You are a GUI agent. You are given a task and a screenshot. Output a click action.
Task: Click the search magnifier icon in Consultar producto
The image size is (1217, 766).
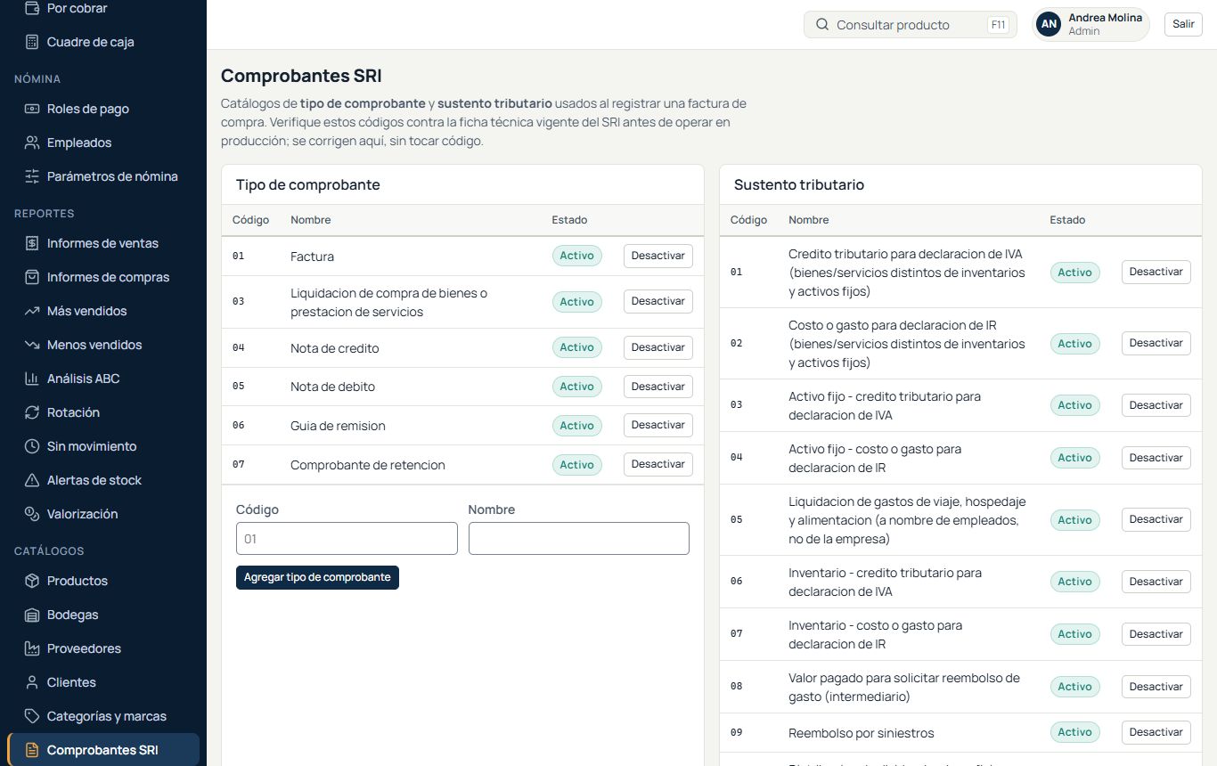pos(822,25)
